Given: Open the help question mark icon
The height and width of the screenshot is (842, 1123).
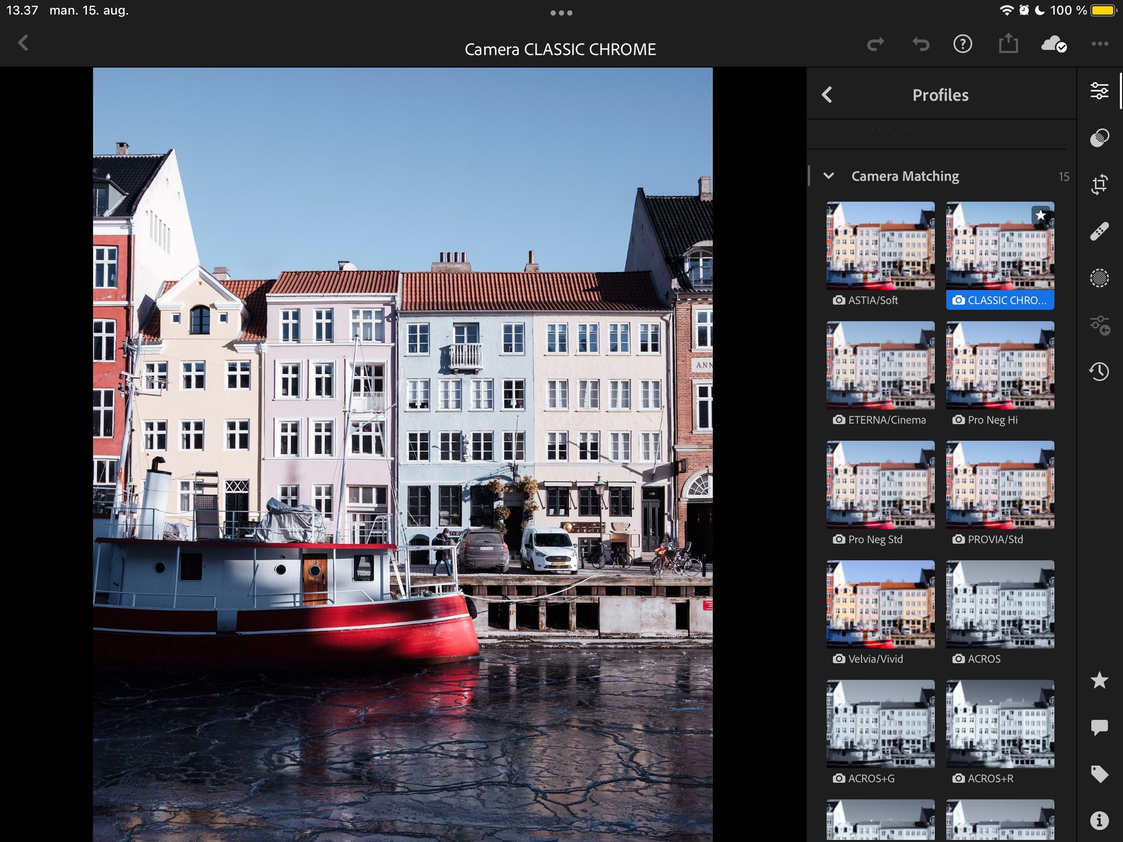Looking at the screenshot, I should coord(962,44).
